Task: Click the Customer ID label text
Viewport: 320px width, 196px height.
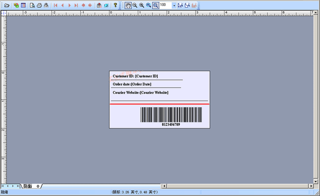Action: point(135,76)
